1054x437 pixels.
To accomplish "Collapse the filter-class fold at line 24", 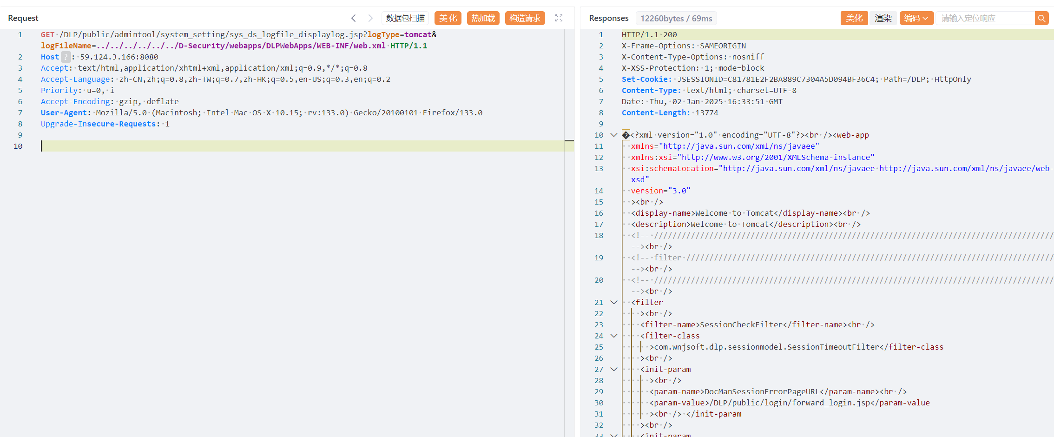I will click(613, 336).
